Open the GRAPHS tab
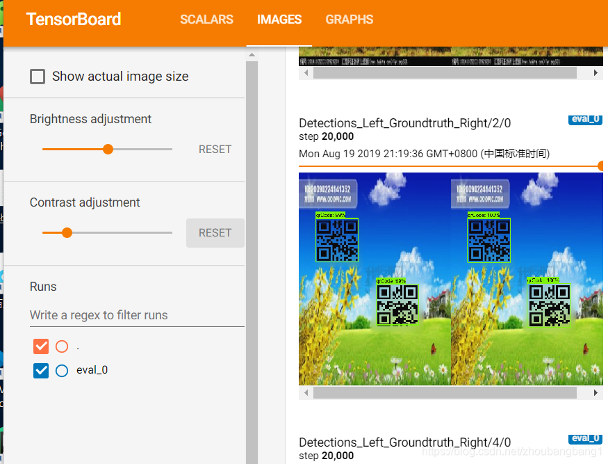 (349, 19)
